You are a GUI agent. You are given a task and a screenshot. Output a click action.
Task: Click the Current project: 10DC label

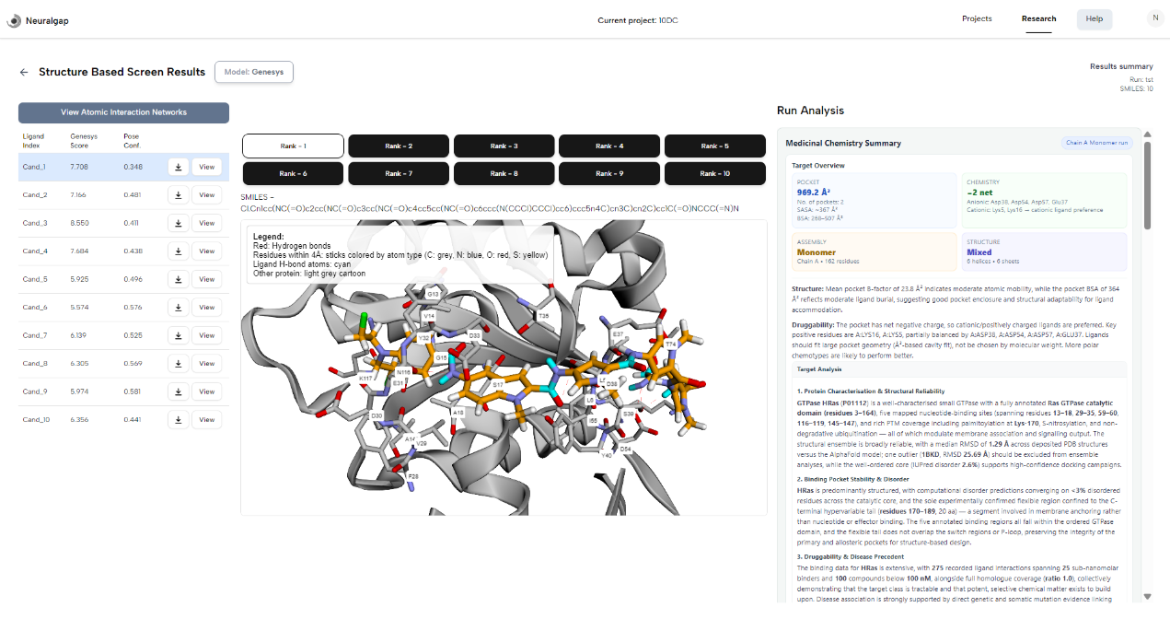pyautogui.click(x=637, y=19)
